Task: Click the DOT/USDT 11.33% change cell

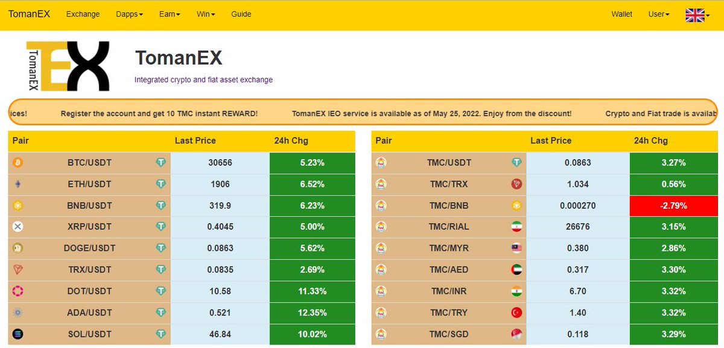Action: pyautogui.click(x=313, y=291)
